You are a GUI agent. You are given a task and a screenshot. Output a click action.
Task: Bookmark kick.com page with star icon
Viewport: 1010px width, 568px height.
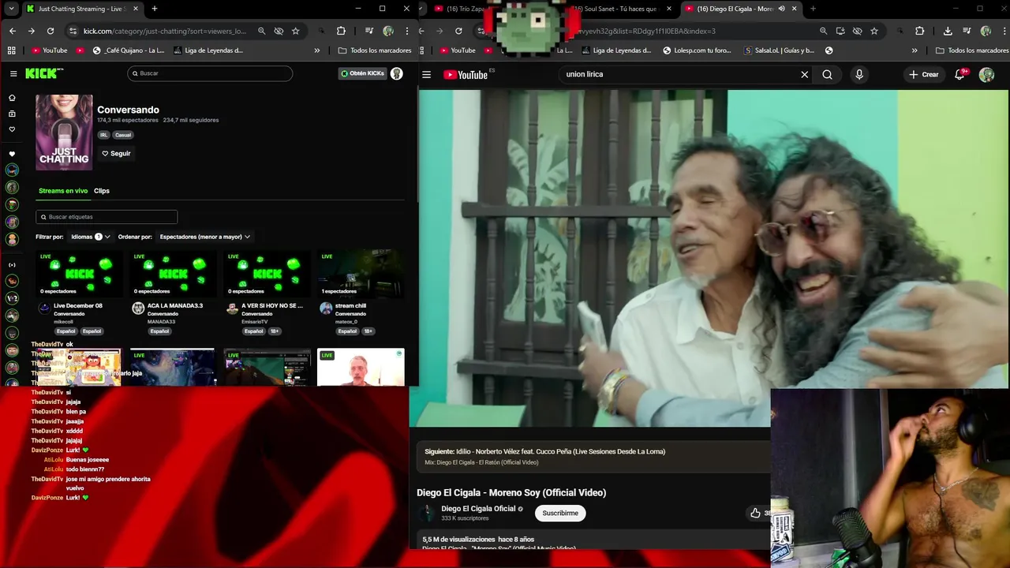coord(296,31)
